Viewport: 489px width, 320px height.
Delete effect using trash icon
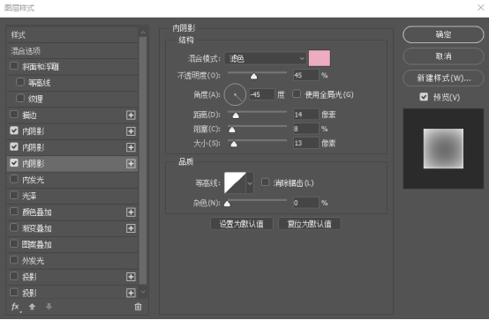click(x=138, y=307)
